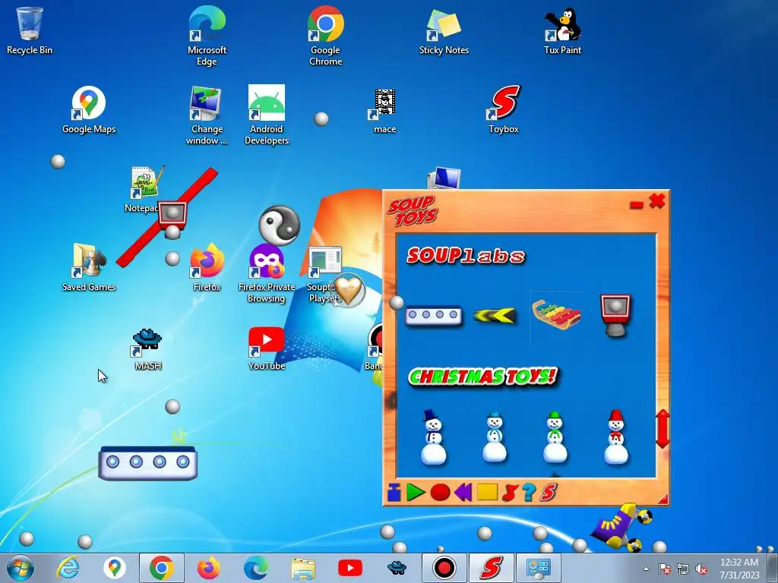Image resolution: width=778 pixels, height=583 pixels.
Task: Select the rainbow xylophone toy
Action: tap(555, 315)
